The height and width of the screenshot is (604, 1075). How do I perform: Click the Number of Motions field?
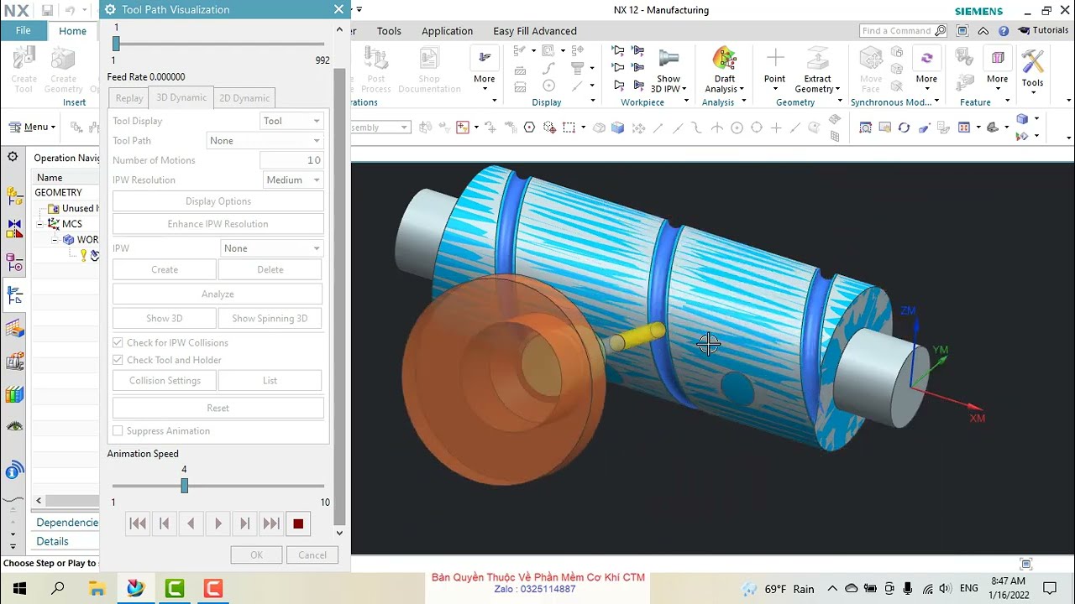point(291,160)
